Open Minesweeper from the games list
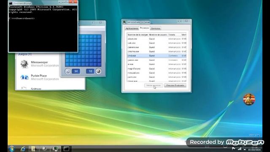 [x=39, y=64]
